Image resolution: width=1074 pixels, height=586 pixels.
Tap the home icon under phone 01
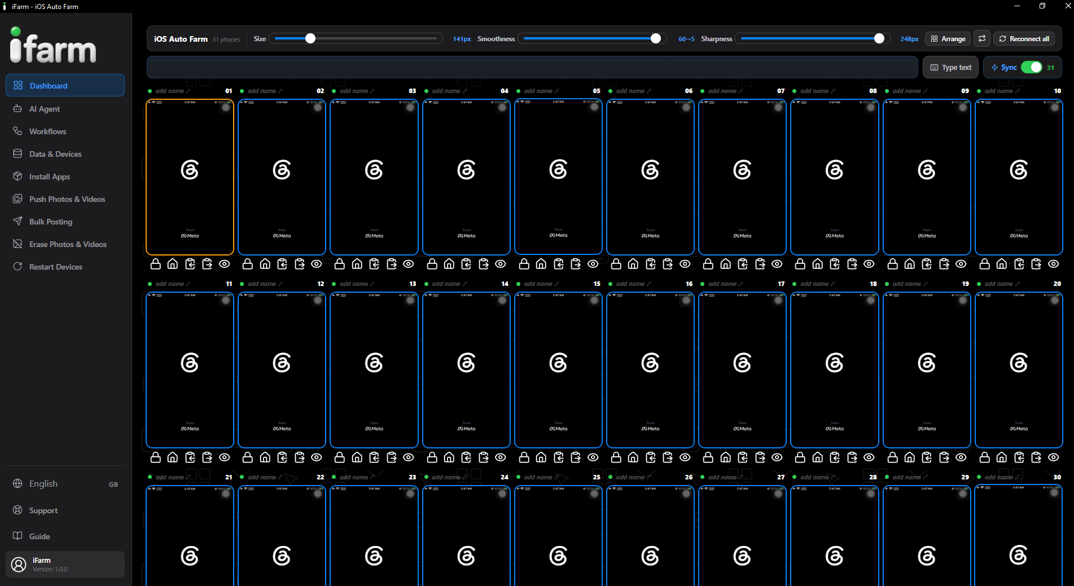[x=173, y=264]
